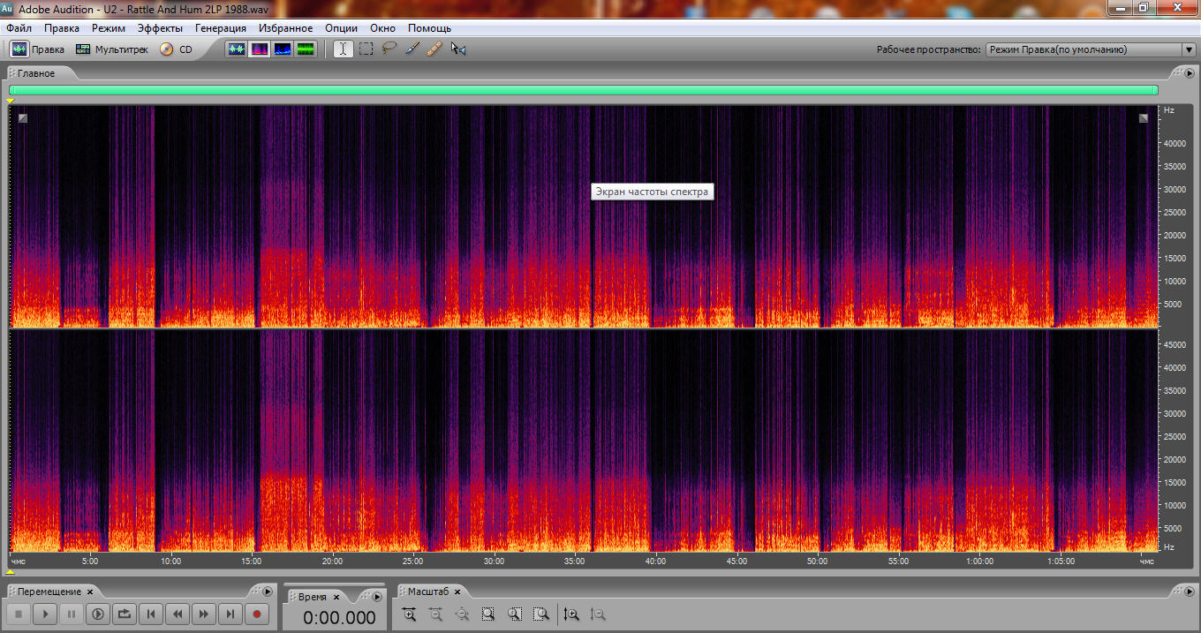Zoom to right edge of selection
This screenshot has width=1201, height=633.
(541, 614)
